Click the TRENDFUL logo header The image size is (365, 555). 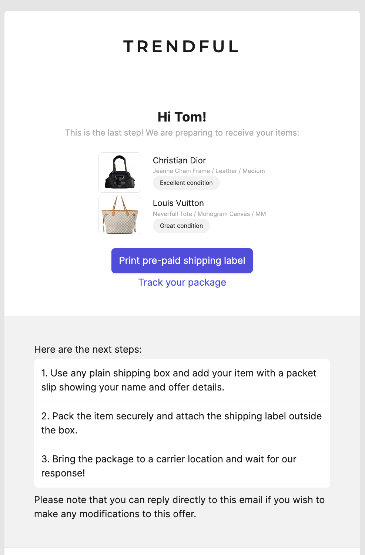point(181,47)
